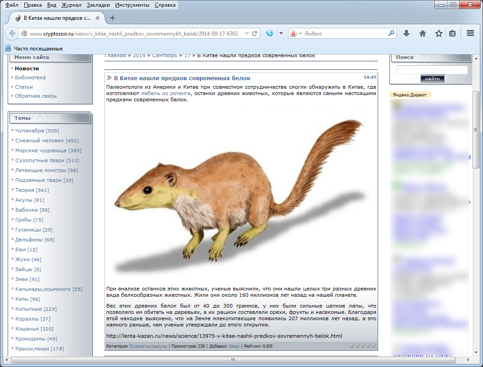The height and width of the screenshot is (367, 483).
Task: Open the Firefox hamburger menu
Action: pyautogui.click(x=470, y=33)
